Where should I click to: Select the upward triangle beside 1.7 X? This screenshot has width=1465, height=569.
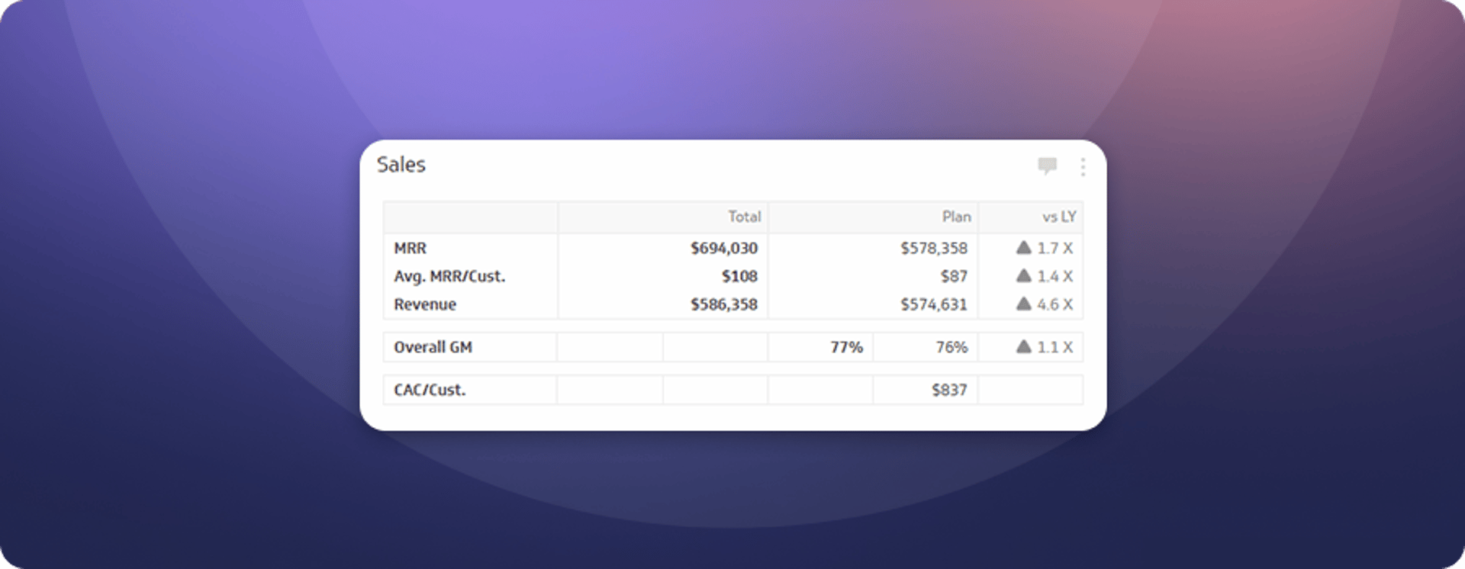point(1025,247)
